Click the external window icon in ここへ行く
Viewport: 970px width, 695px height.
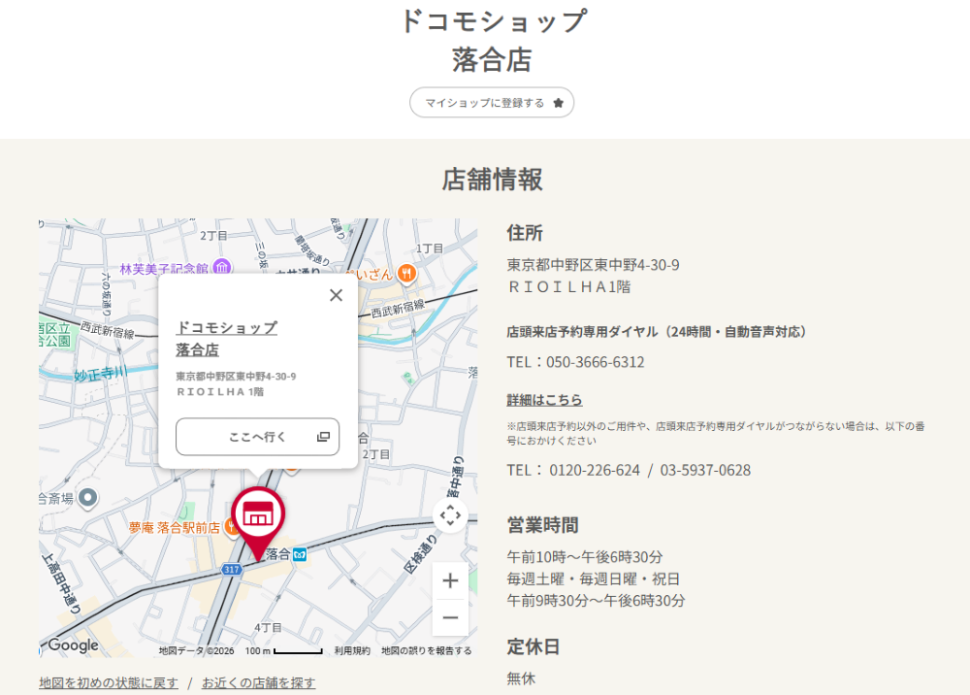[x=323, y=437]
